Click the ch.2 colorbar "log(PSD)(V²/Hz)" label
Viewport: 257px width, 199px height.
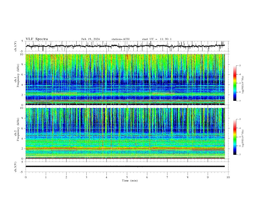[x=243, y=139]
